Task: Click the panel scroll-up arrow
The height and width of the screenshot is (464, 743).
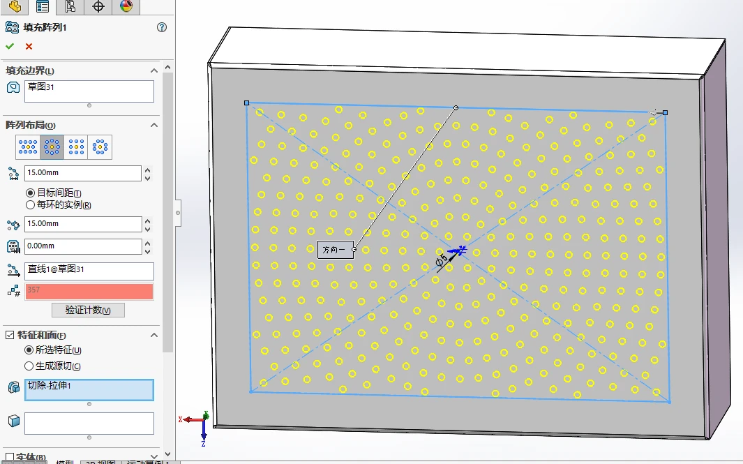Action: [x=167, y=68]
